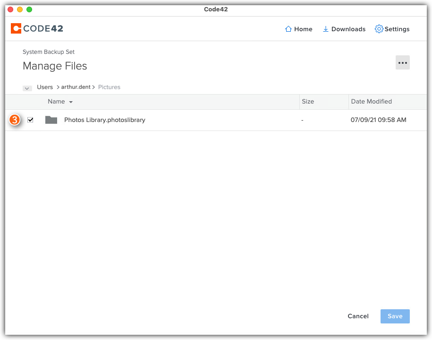Click the breadcrumb navigation chevron icon
The image size is (432, 340).
click(x=27, y=88)
